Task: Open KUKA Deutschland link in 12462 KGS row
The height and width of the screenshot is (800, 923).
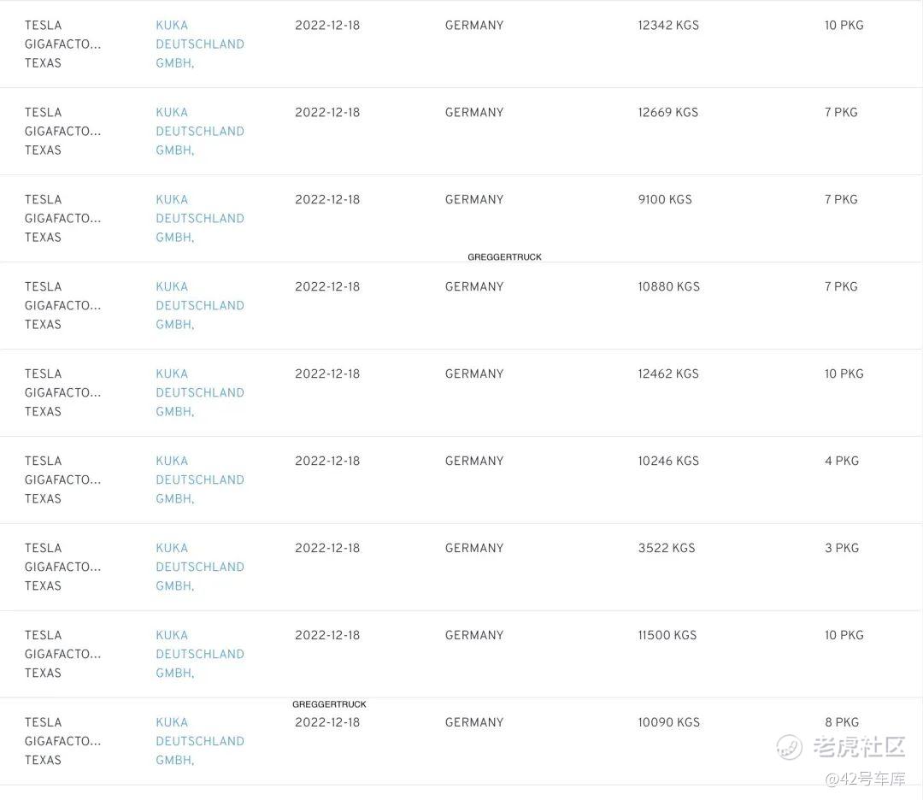Action: coord(199,393)
